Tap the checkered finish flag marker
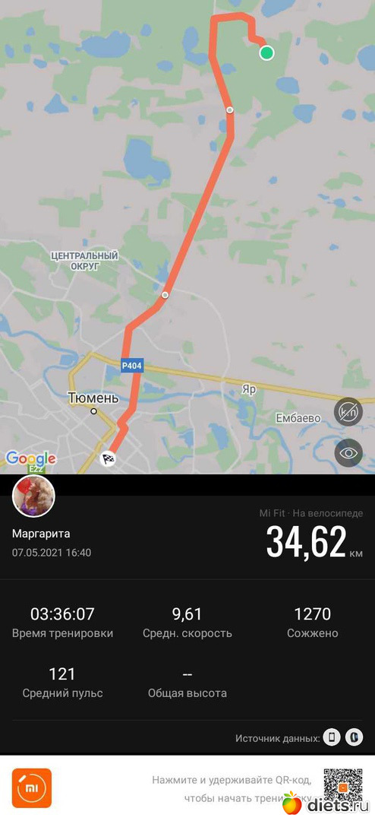 108,459
